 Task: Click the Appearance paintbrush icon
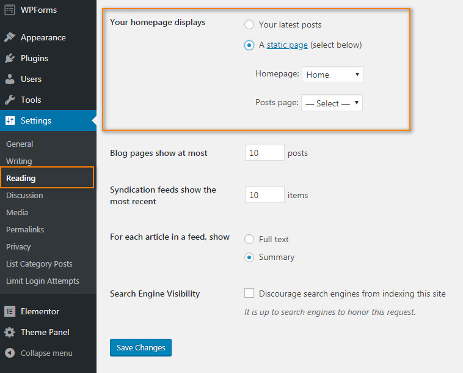point(10,37)
